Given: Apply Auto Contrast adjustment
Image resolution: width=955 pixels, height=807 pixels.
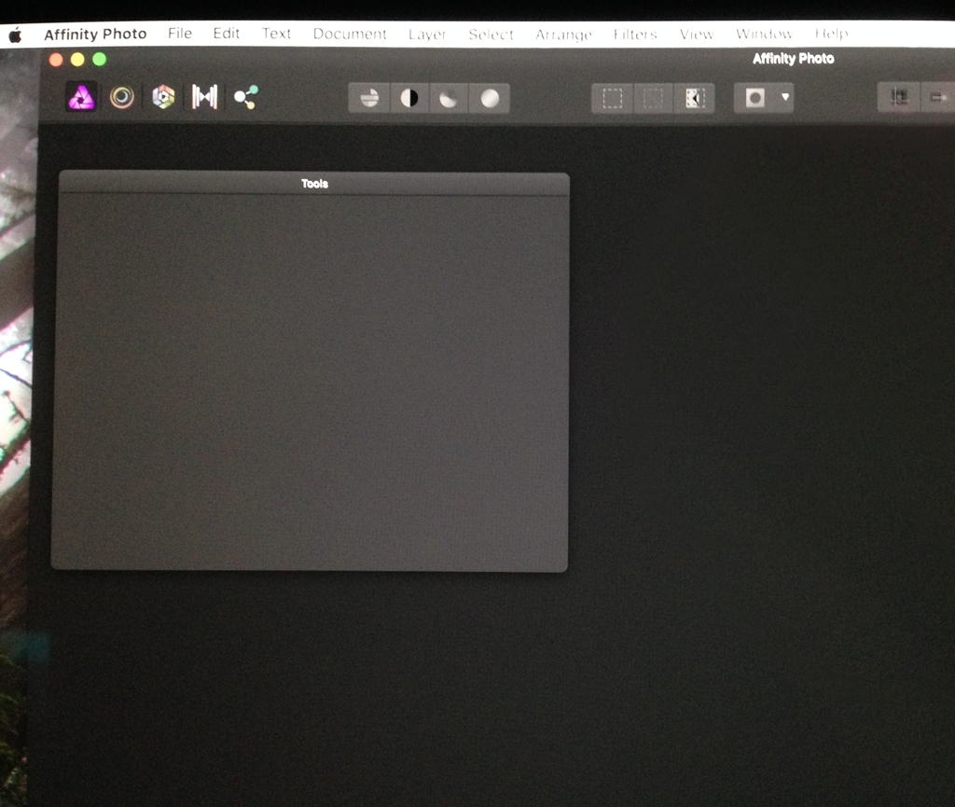Looking at the screenshot, I should click(x=409, y=98).
